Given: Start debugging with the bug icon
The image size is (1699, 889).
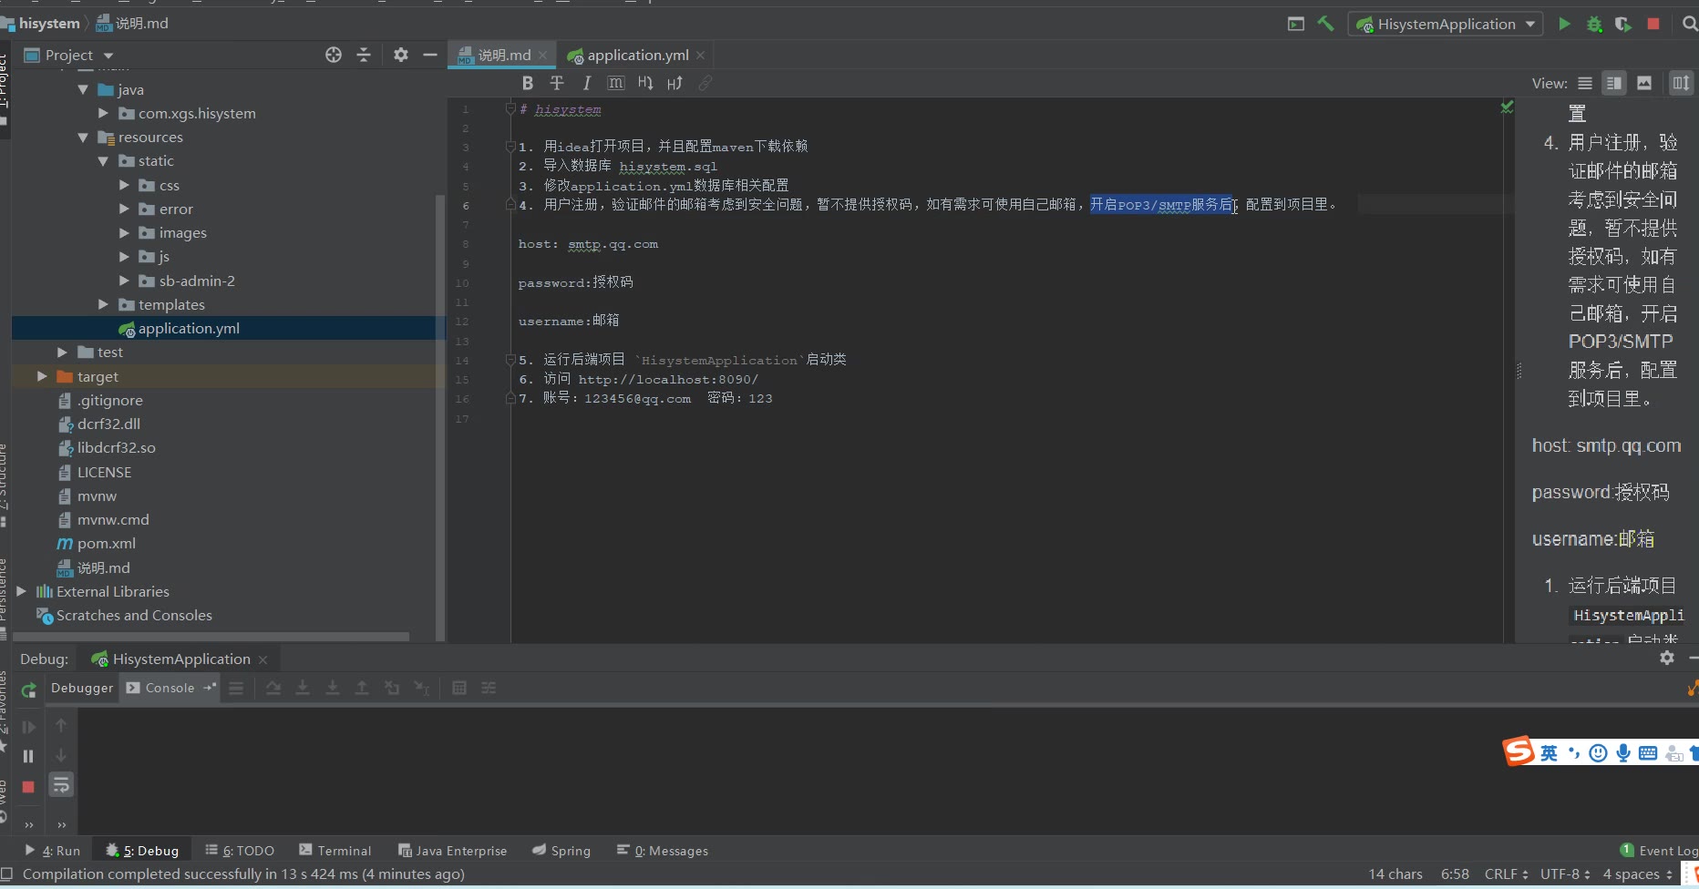Looking at the screenshot, I should (1593, 25).
